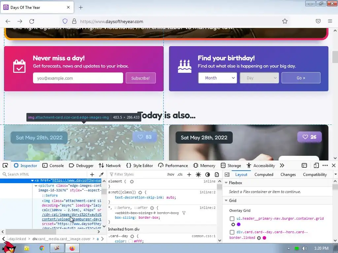Add new CSS rule plus icon
Image resolution: width=338 pixels, height=253 pixels.
pyautogui.click(x=189, y=175)
